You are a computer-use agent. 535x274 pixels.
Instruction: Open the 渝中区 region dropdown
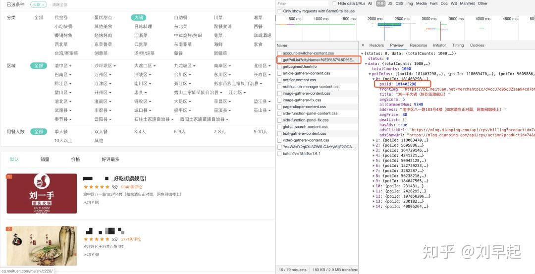(x=63, y=66)
